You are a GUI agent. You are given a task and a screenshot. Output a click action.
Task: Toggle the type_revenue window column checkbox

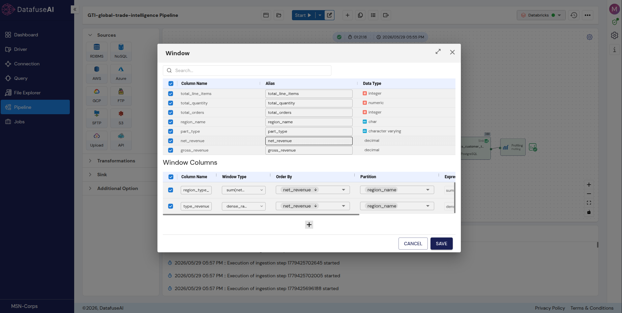[x=171, y=206]
